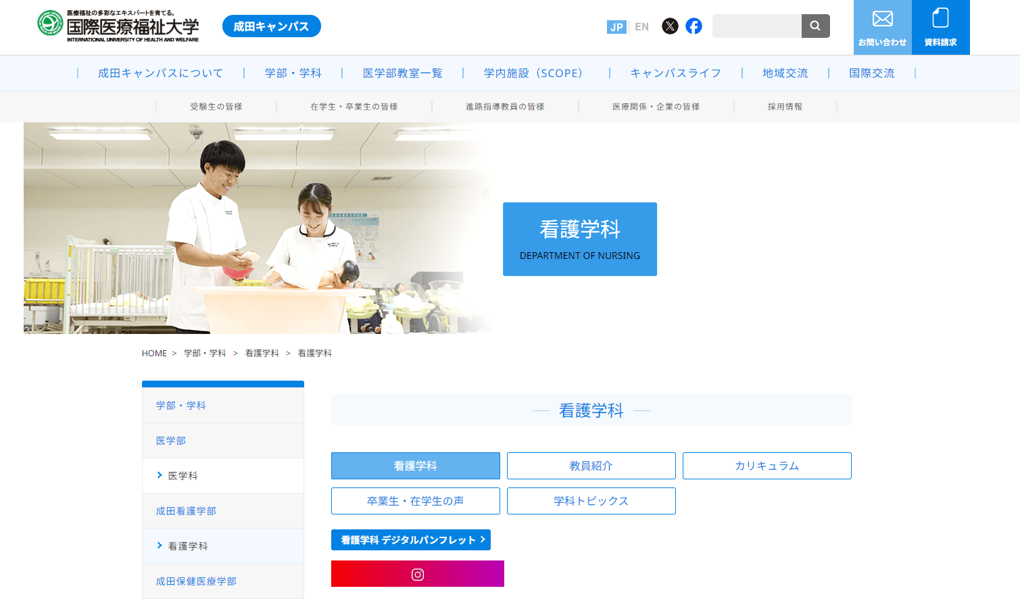
Task: Toggle the highlighted 看護学科 tab button
Action: click(414, 466)
